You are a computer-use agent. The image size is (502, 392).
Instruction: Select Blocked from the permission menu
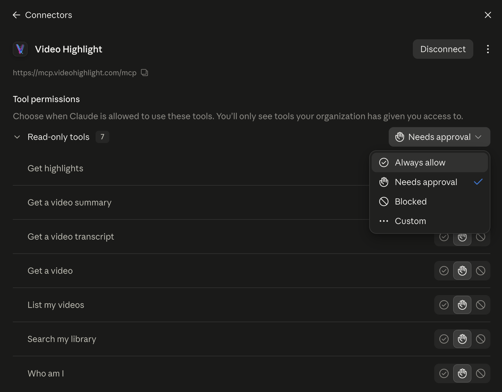430,201
